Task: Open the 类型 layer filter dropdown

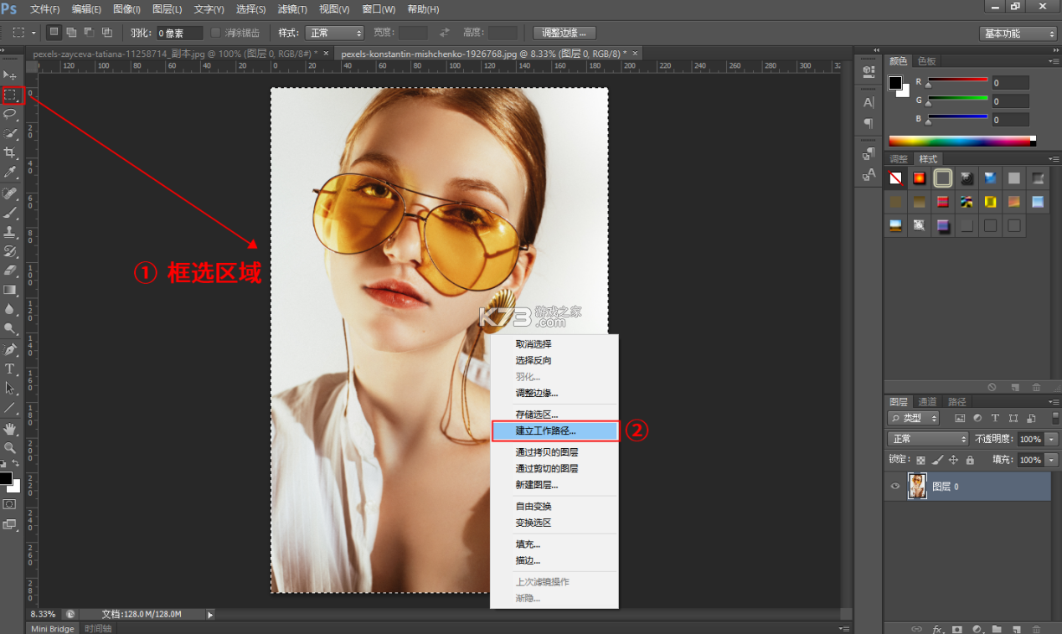Action: click(x=913, y=418)
